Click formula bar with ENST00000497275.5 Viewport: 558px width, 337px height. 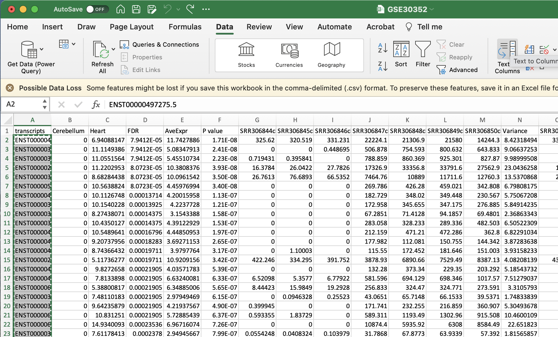point(332,105)
